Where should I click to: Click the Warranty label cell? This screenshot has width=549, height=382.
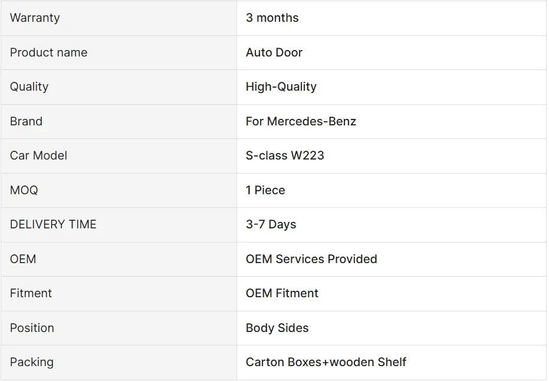pos(35,18)
